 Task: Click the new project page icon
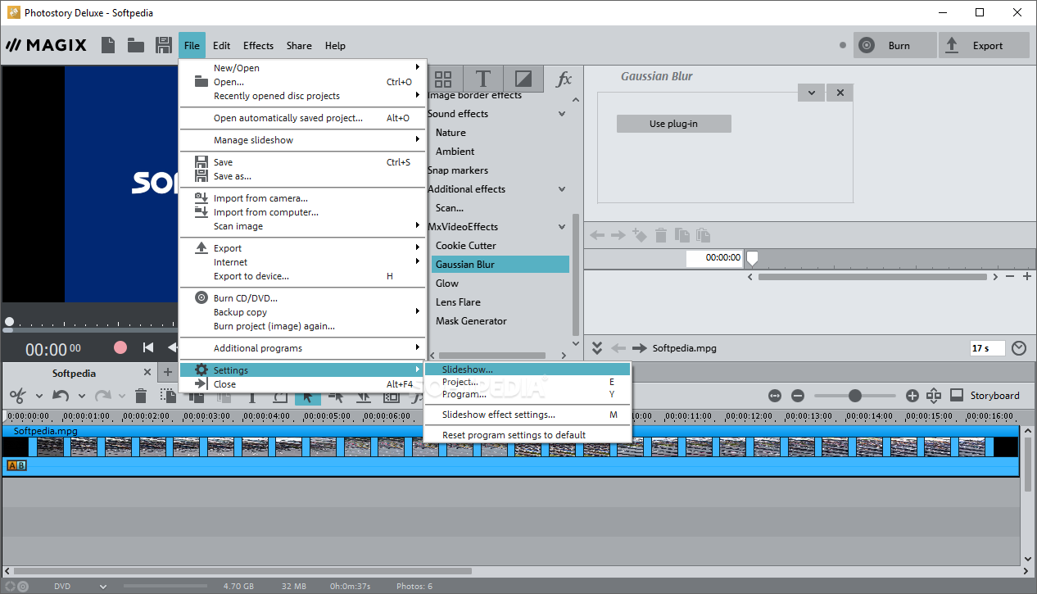108,45
